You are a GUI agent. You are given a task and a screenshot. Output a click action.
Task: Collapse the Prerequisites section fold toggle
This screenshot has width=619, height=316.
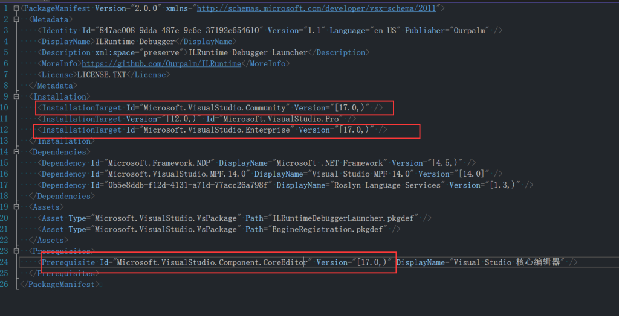point(16,251)
